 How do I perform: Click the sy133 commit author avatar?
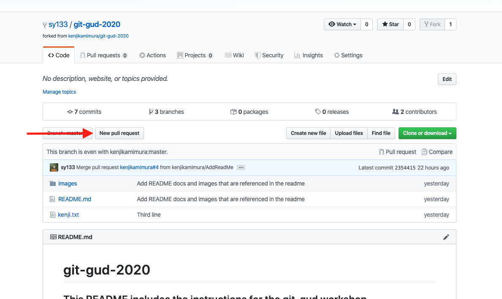tap(54, 167)
